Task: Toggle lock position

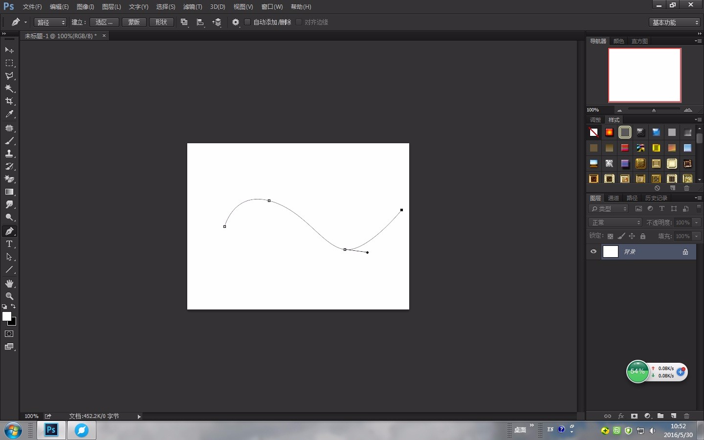Action: 632,236
